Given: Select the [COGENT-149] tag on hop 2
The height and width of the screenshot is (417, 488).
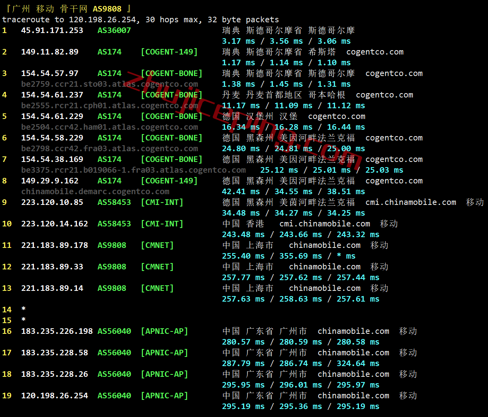Looking at the screenshot, I should coord(169,52).
